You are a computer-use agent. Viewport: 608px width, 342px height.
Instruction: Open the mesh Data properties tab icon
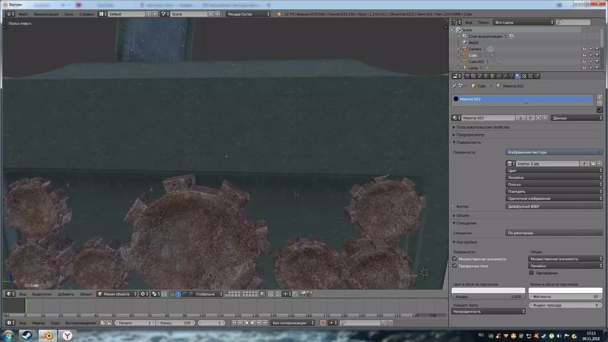tap(511, 76)
